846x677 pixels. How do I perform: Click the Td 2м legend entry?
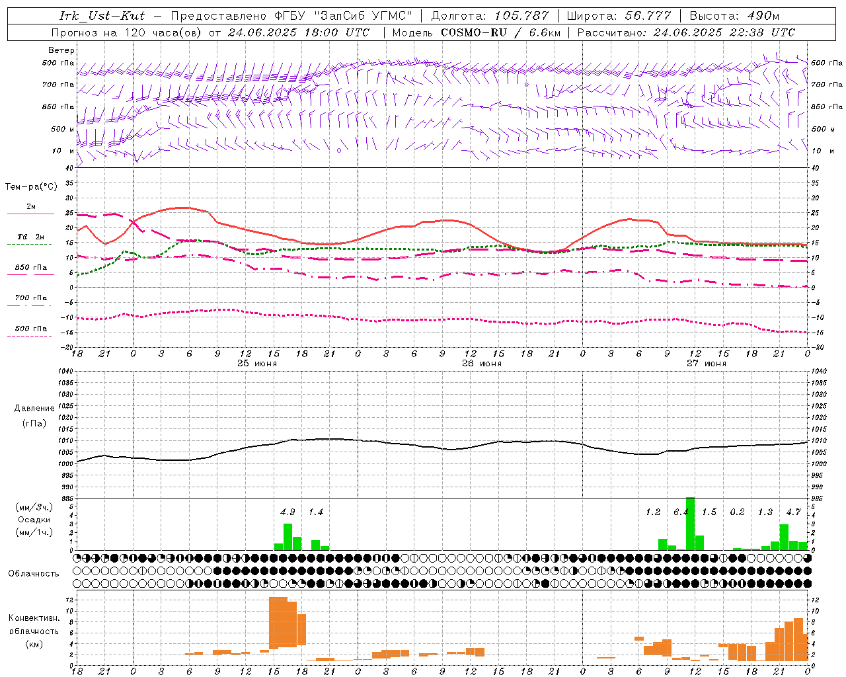31,237
